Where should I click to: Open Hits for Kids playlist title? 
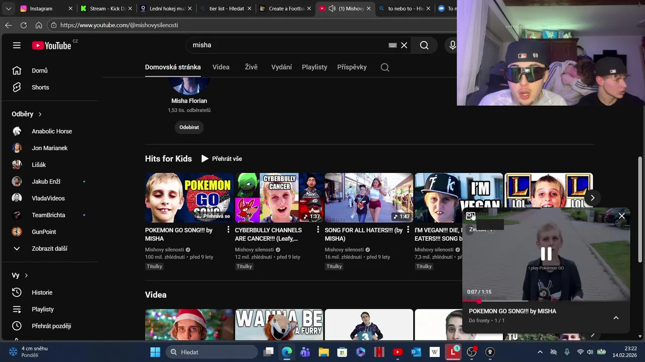[x=168, y=158]
